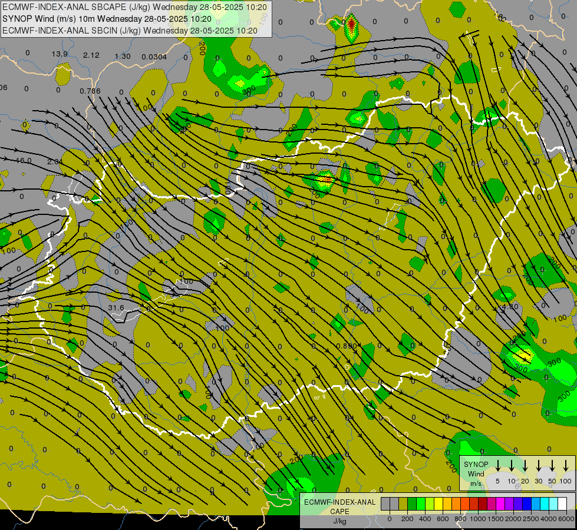Click the m/s unit label in the wind legend
Viewport: 577px width, 530px height.
476,483
